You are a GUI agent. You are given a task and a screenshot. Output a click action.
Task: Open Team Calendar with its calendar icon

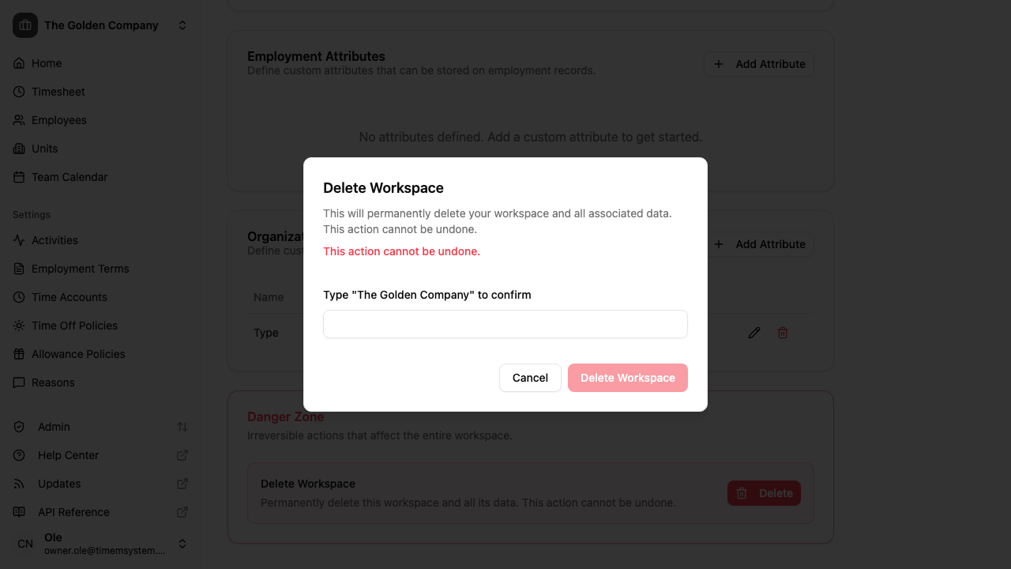(19, 177)
